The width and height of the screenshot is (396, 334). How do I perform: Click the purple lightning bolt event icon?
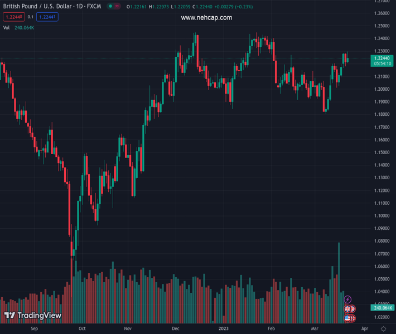click(348, 299)
